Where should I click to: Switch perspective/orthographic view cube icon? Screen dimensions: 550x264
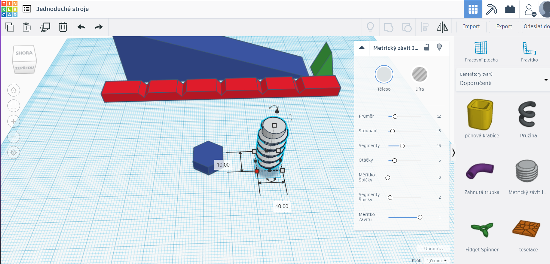pyautogui.click(x=14, y=152)
